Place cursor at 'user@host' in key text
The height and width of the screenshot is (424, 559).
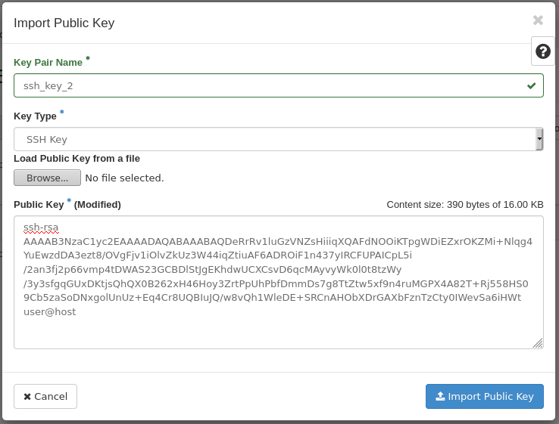50,311
